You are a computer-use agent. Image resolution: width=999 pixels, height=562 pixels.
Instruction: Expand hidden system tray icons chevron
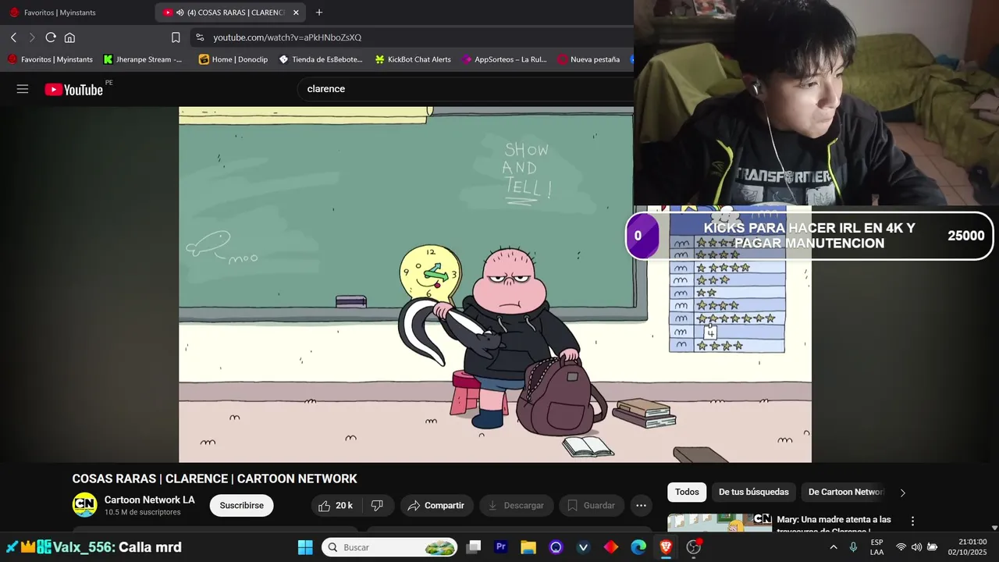833,547
